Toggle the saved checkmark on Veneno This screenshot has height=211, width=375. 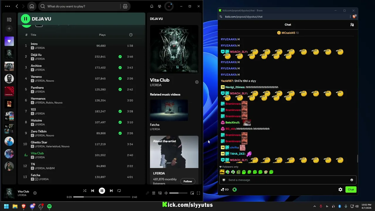(120, 79)
